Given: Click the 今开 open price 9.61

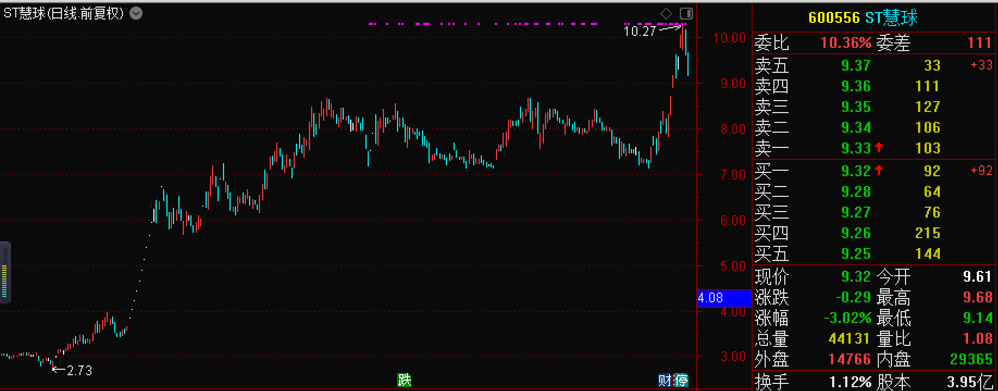Looking at the screenshot, I should tap(977, 276).
